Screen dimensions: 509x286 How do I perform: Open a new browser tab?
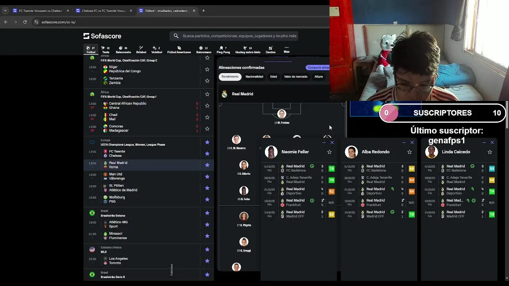204,11
